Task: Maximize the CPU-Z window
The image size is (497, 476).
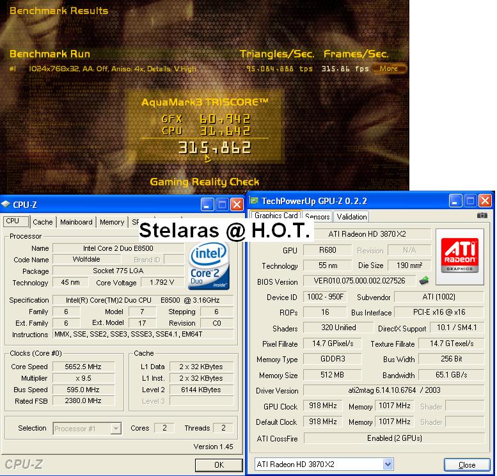Action: (222, 205)
